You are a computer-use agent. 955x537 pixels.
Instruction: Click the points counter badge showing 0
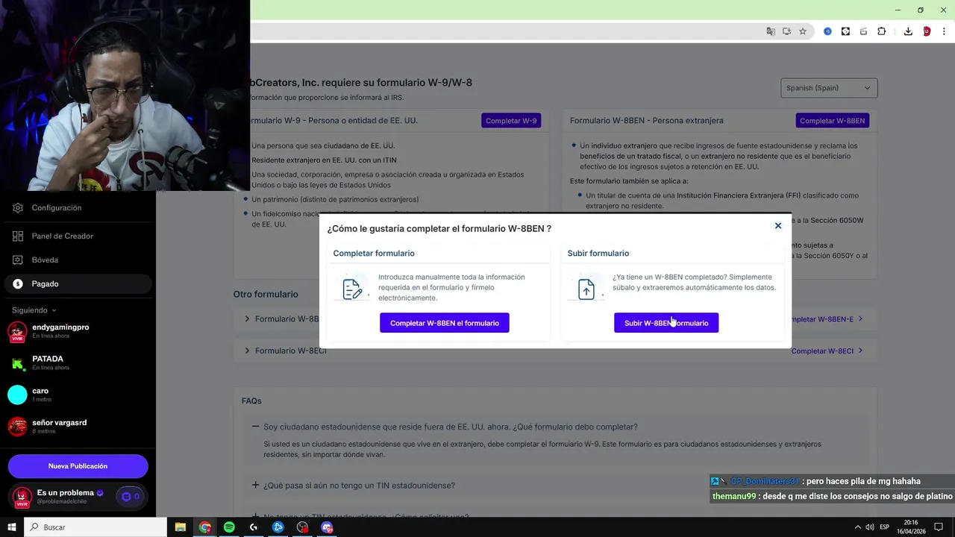coord(131,497)
